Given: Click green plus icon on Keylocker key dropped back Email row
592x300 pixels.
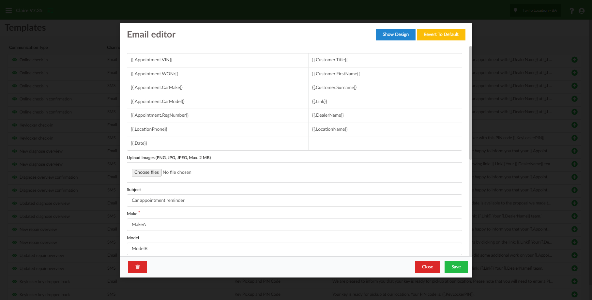Looking at the screenshot, I should tap(574, 281).
